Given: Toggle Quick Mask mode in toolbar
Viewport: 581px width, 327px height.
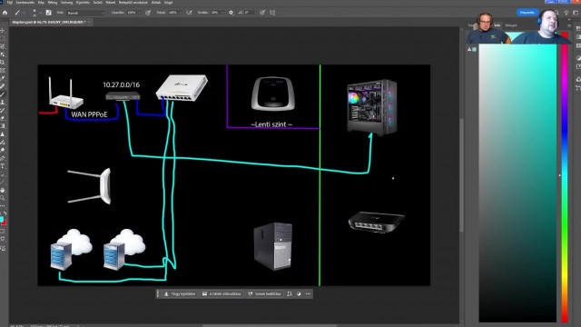Looking at the screenshot, I should click(x=3, y=231).
